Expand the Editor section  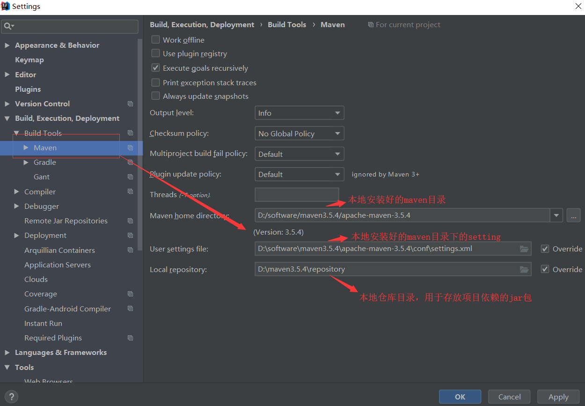pyautogui.click(x=7, y=74)
